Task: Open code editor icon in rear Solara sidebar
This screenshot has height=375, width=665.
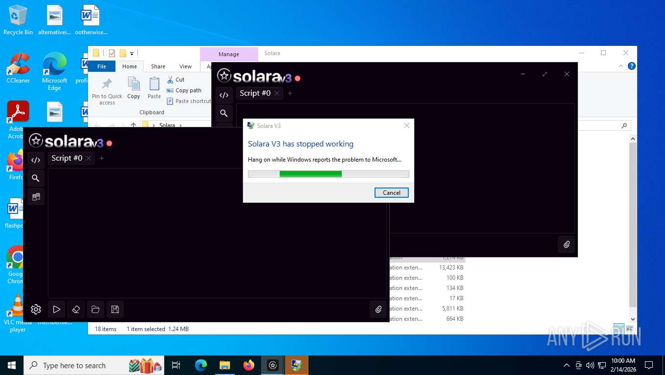Action: (x=224, y=95)
